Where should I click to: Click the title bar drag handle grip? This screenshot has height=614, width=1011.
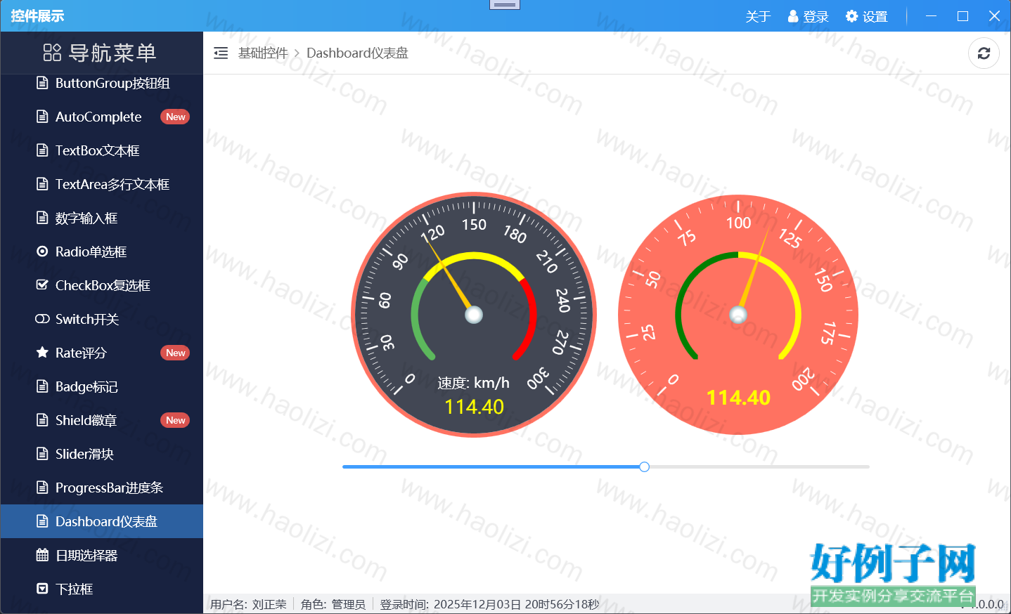504,4
